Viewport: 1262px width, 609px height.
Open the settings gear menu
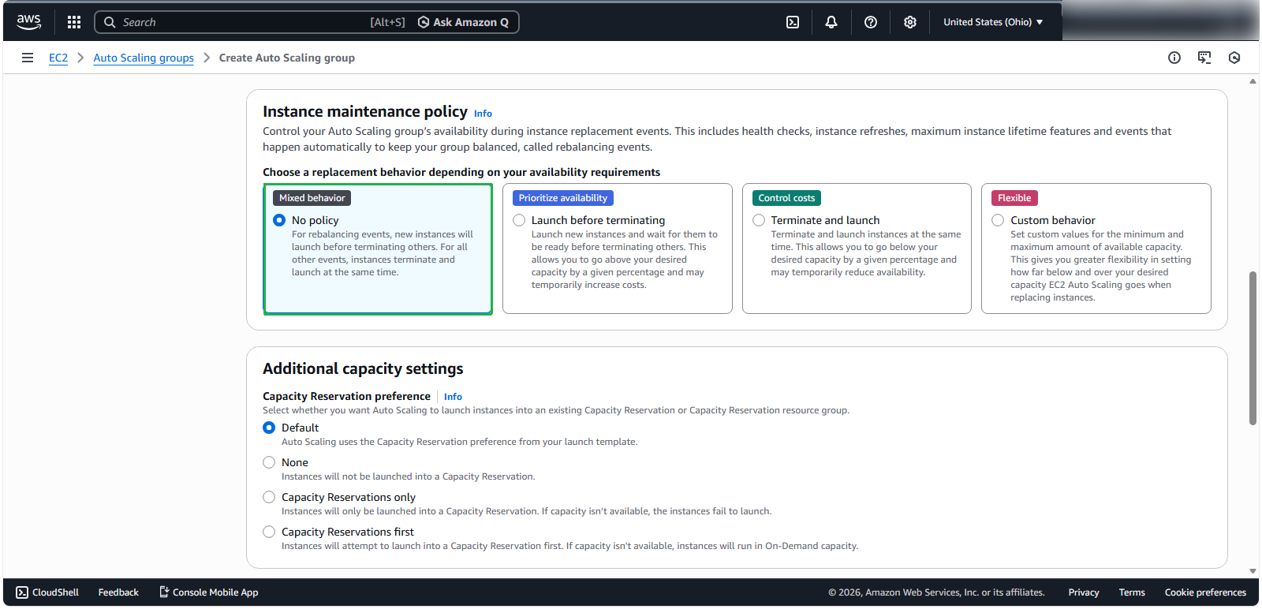(910, 22)
